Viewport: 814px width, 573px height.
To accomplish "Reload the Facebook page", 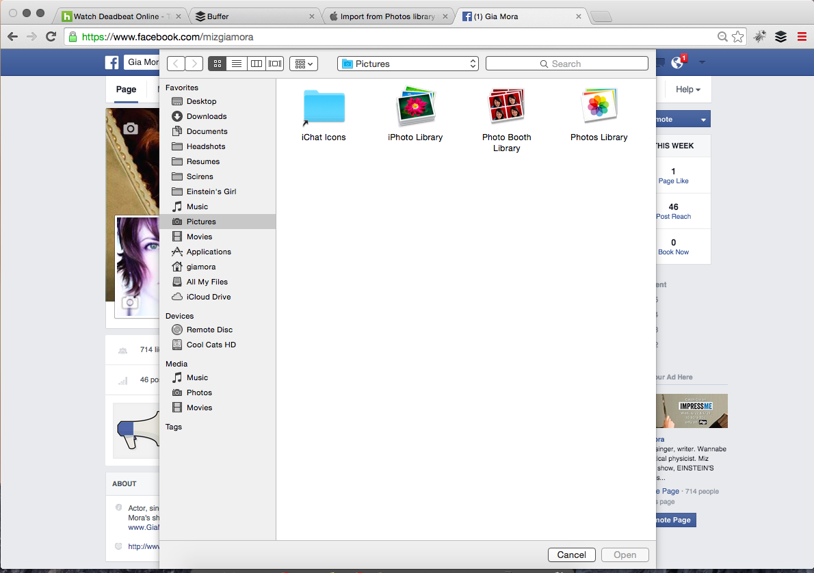I will (51, 37).
